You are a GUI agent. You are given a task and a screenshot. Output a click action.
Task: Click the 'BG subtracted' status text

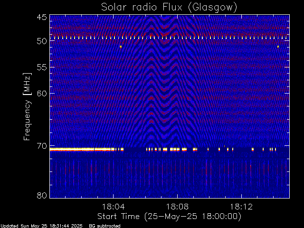pos(104,226)
